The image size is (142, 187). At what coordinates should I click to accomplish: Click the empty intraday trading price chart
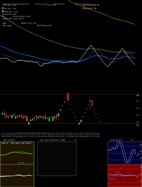pyautogui.click(x=57, y=159)
